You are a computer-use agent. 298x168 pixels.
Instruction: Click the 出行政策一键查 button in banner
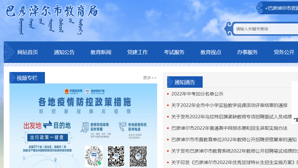tap(47, 137)
